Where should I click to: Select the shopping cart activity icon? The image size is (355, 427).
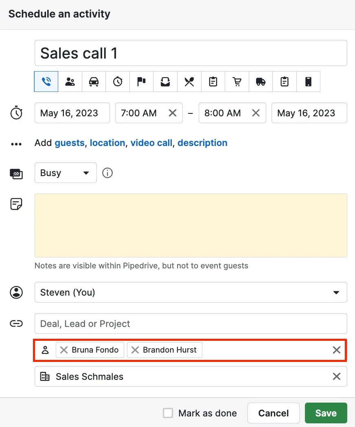pyautogui.click(x=237, y=81)
